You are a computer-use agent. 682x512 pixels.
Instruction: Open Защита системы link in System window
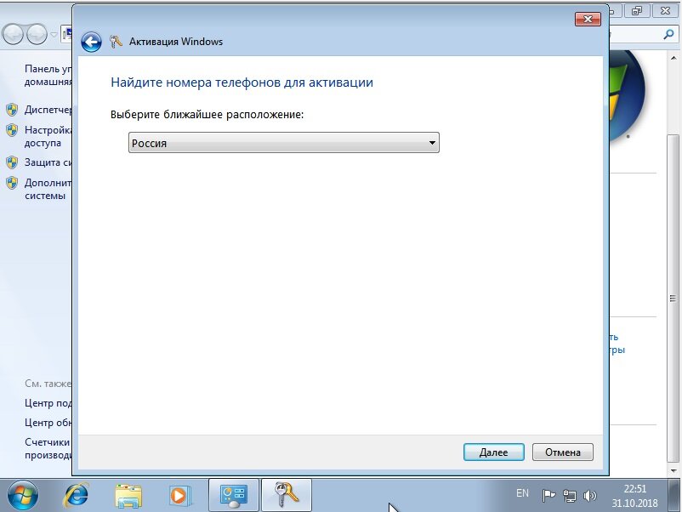(48, 162)
